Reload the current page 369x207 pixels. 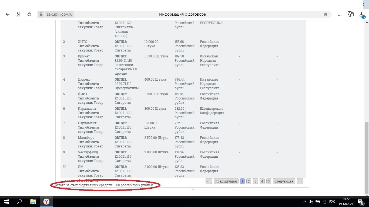[x=29, y=14]
